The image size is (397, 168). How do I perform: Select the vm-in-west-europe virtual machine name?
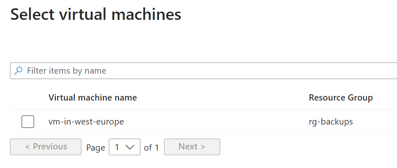(x=86, y=122)
